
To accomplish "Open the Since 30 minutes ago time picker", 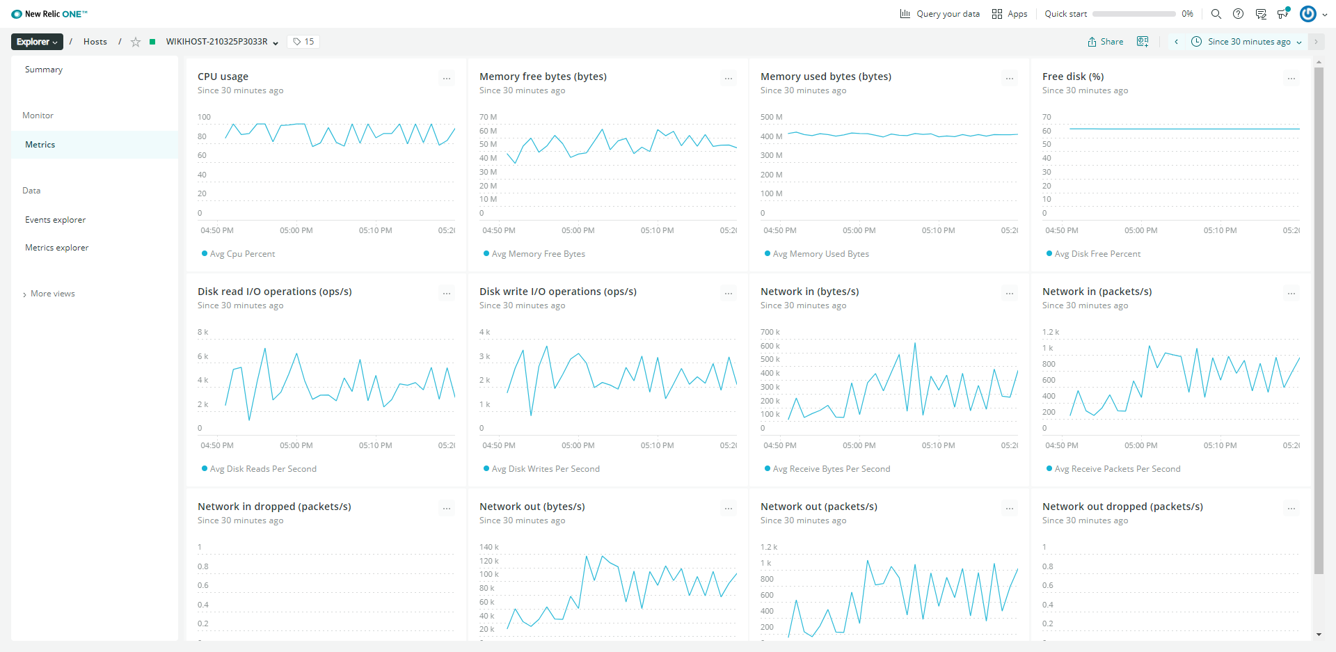I will coord(1246,42).
